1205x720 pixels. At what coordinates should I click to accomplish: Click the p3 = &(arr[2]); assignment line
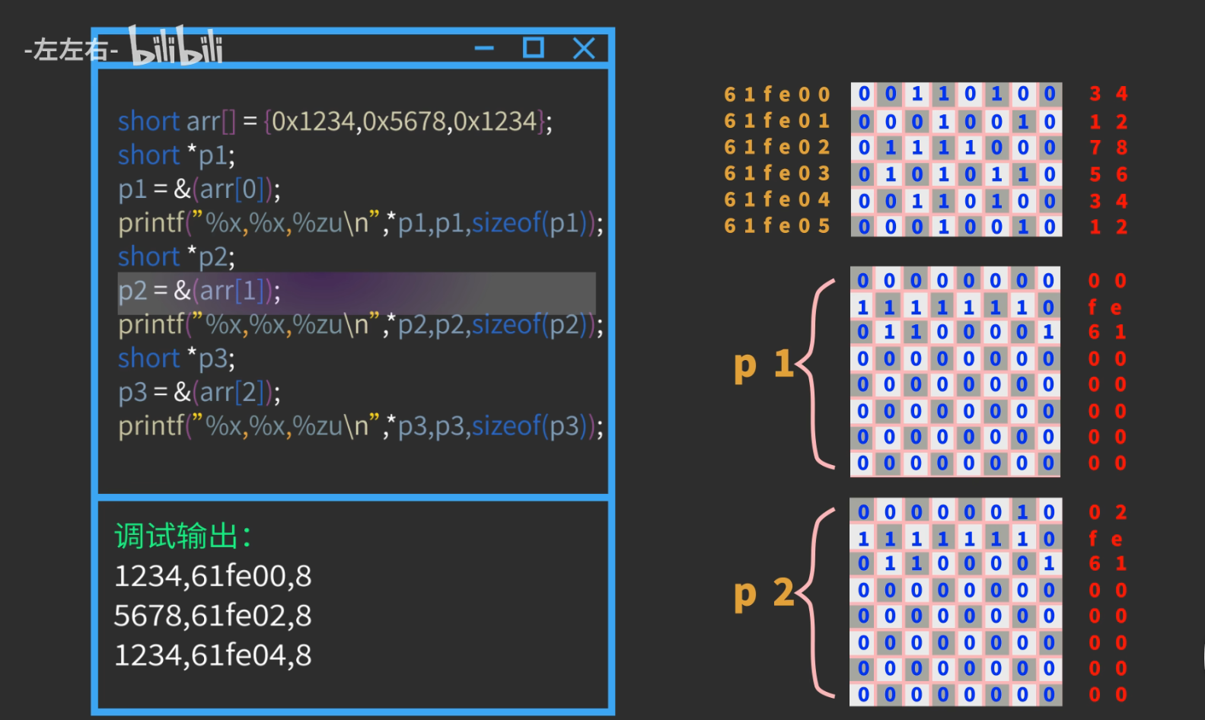[199, 392]
